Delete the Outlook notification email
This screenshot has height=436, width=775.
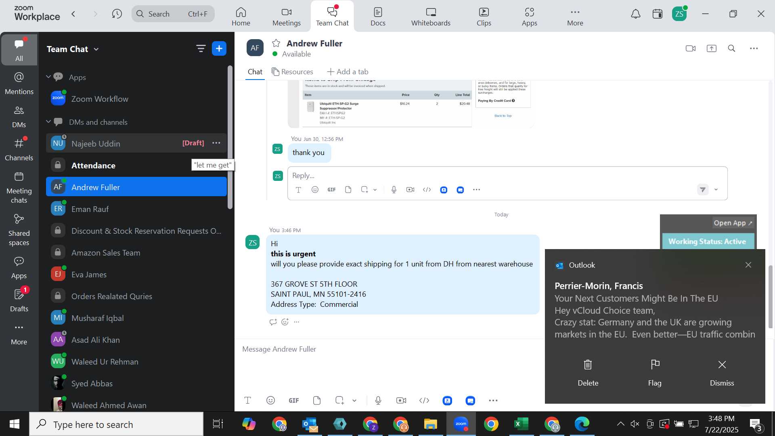(x=588, y=373)
